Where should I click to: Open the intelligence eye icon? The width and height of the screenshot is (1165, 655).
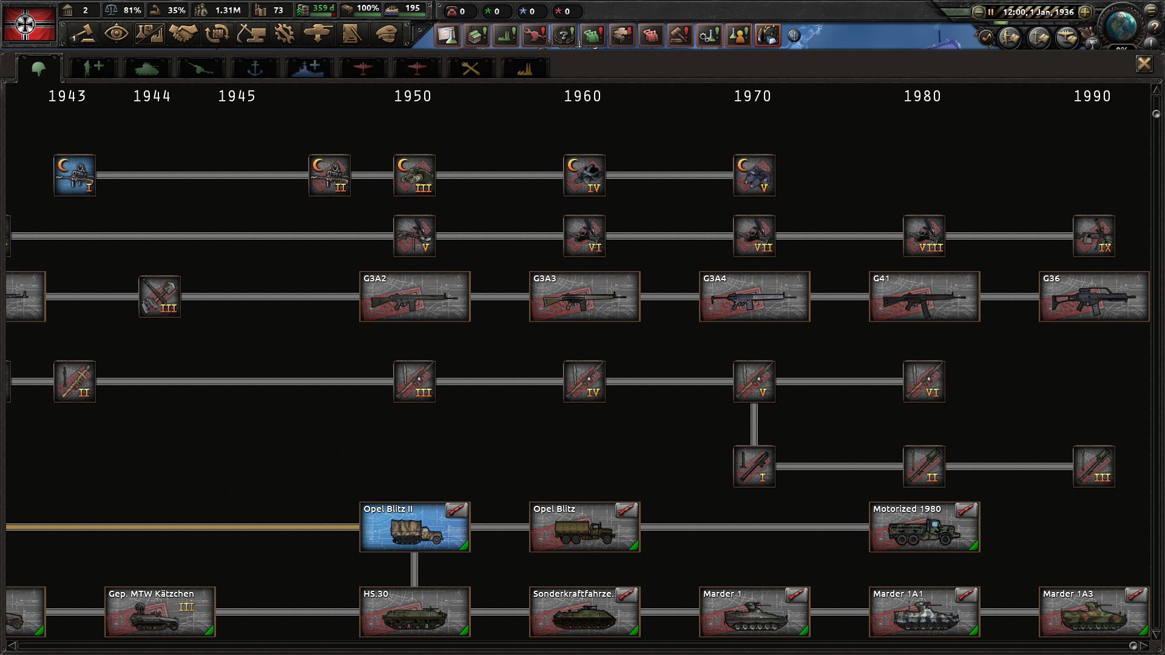(x=116, y=34)
